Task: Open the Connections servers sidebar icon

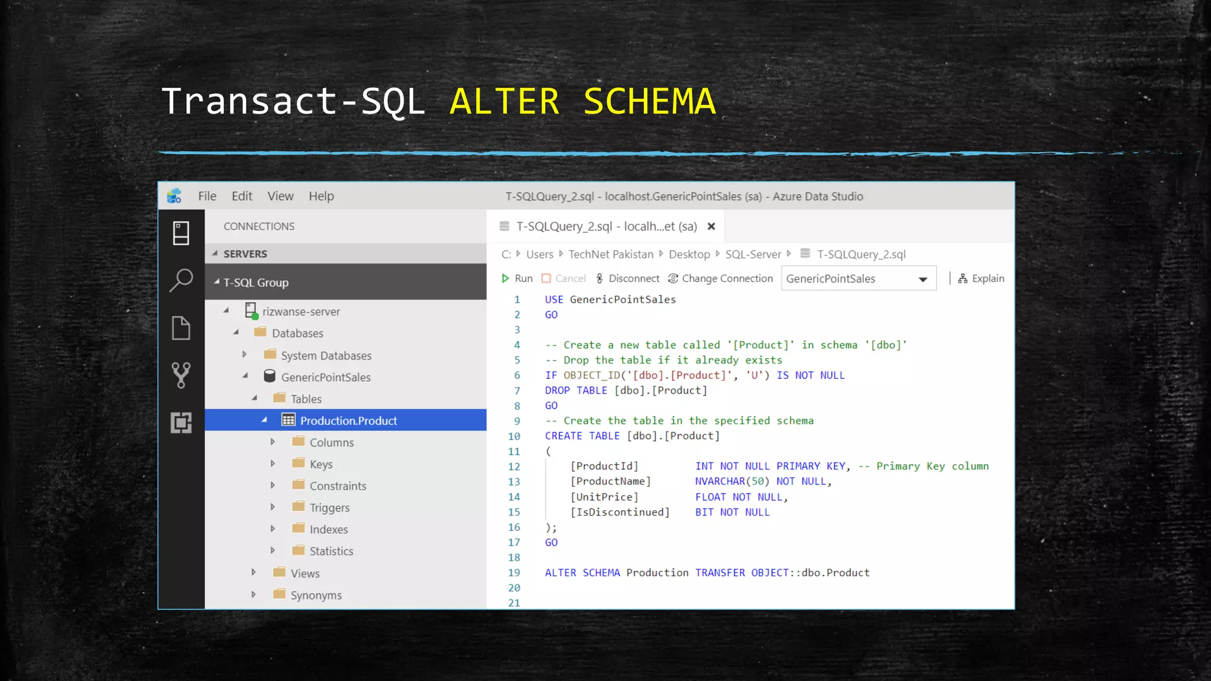Action: tap(181, 233)
